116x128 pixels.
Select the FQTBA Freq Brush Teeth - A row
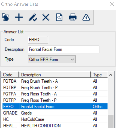click(54, 81)
